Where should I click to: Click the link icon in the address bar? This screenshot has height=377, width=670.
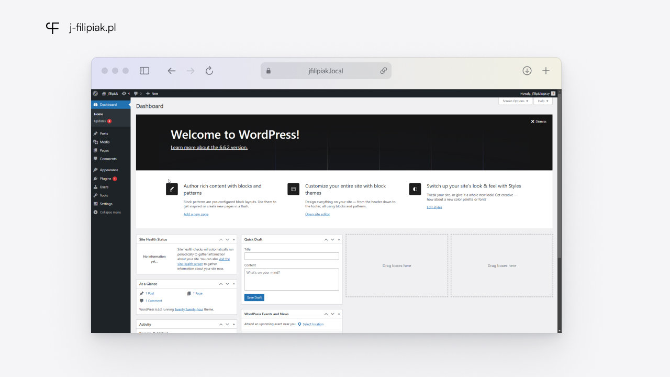click(x=384, y=71)
